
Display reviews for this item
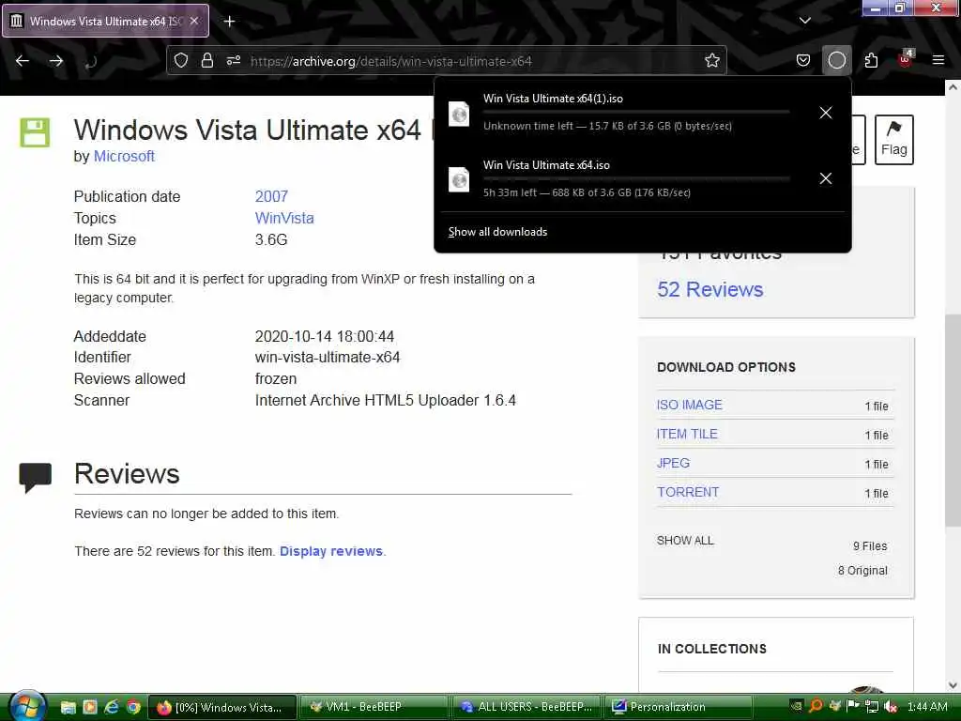(x=331, y=551)
